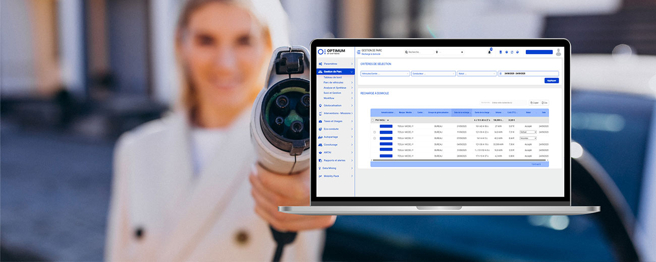Screen dimensions: 656x262
Task: Open Suivi et Gestion
Action: 333,93
